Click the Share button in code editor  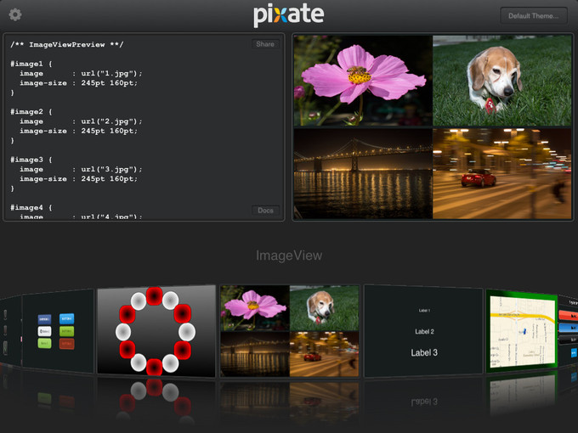click(265, 44)
